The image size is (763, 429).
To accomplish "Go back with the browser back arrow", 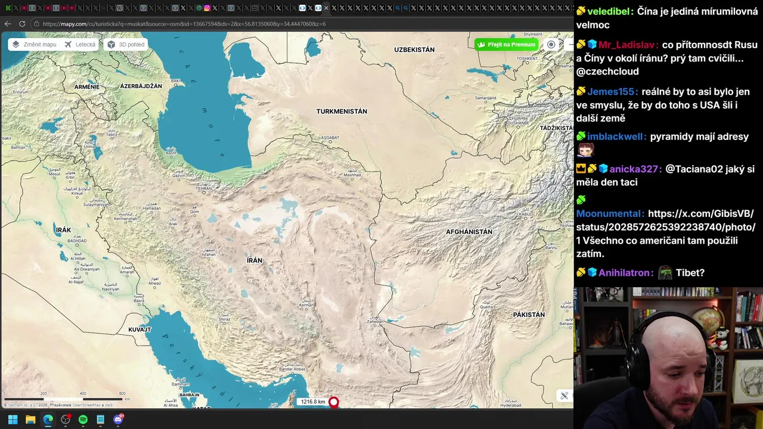I will (x=8, y=24).
